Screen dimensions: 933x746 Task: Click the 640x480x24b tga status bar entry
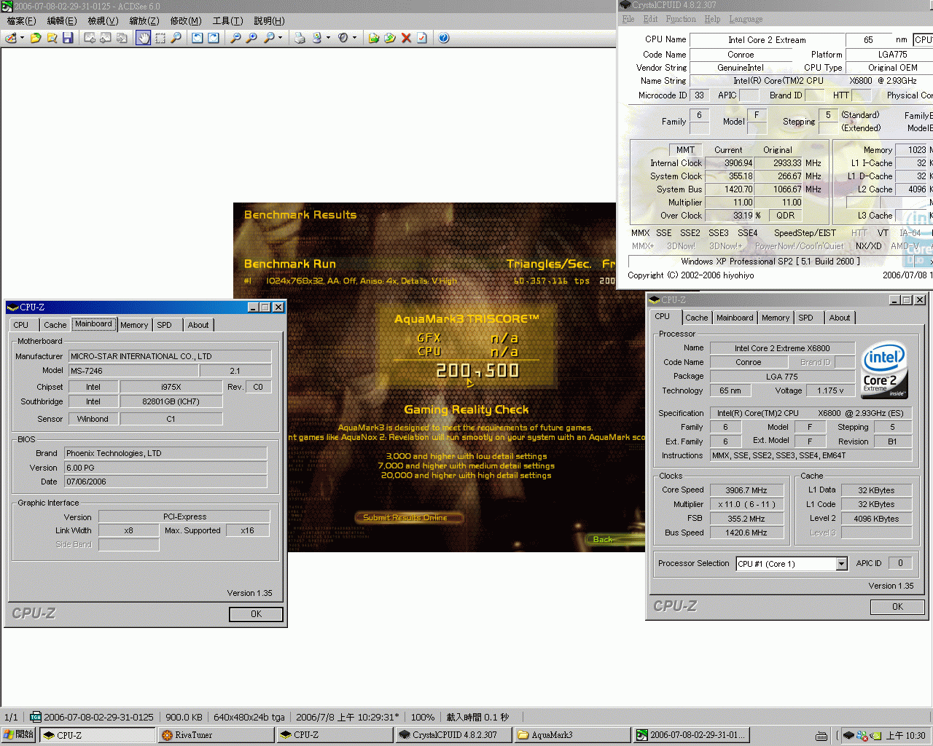click(249, 717)
